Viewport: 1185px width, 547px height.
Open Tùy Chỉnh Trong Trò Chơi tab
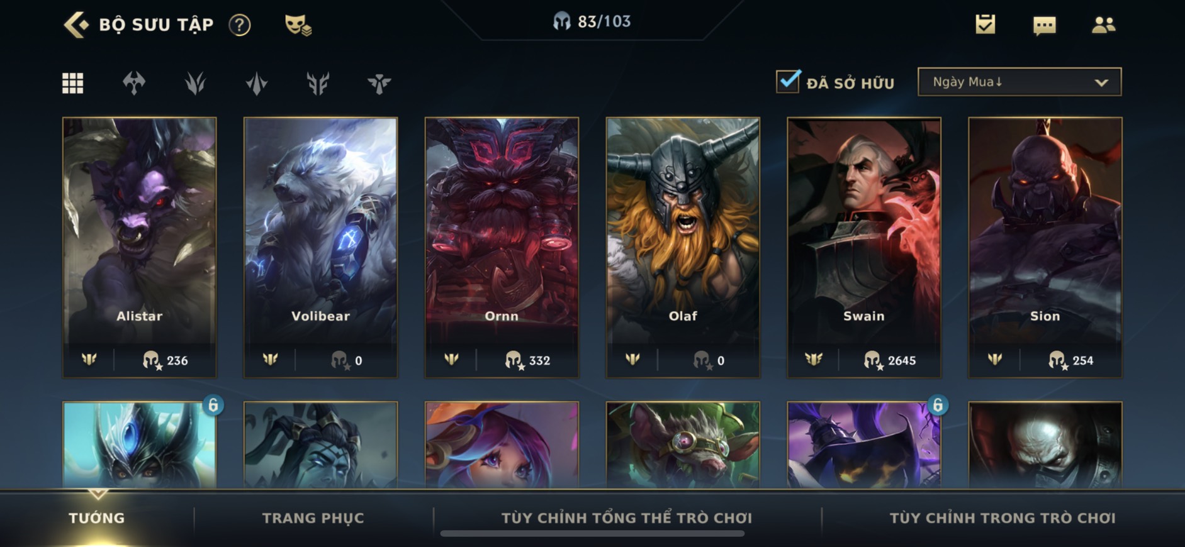[1002, 518]
